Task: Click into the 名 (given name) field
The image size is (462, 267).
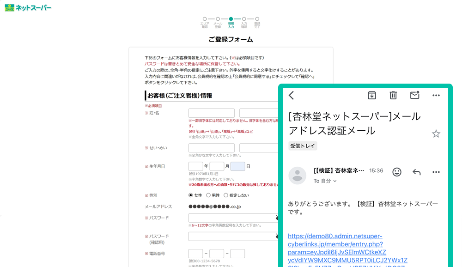Action: pyautogui.click(x=259, y=113)
